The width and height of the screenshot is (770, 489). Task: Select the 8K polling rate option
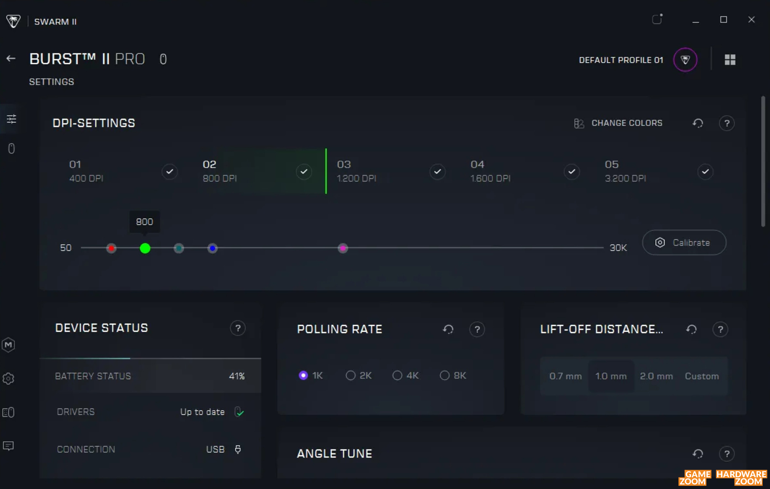(445, 376)
